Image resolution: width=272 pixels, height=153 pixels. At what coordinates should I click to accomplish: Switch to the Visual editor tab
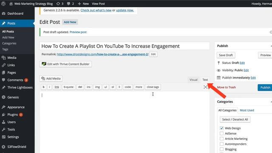pyautogui.click(x=193, y=79)
